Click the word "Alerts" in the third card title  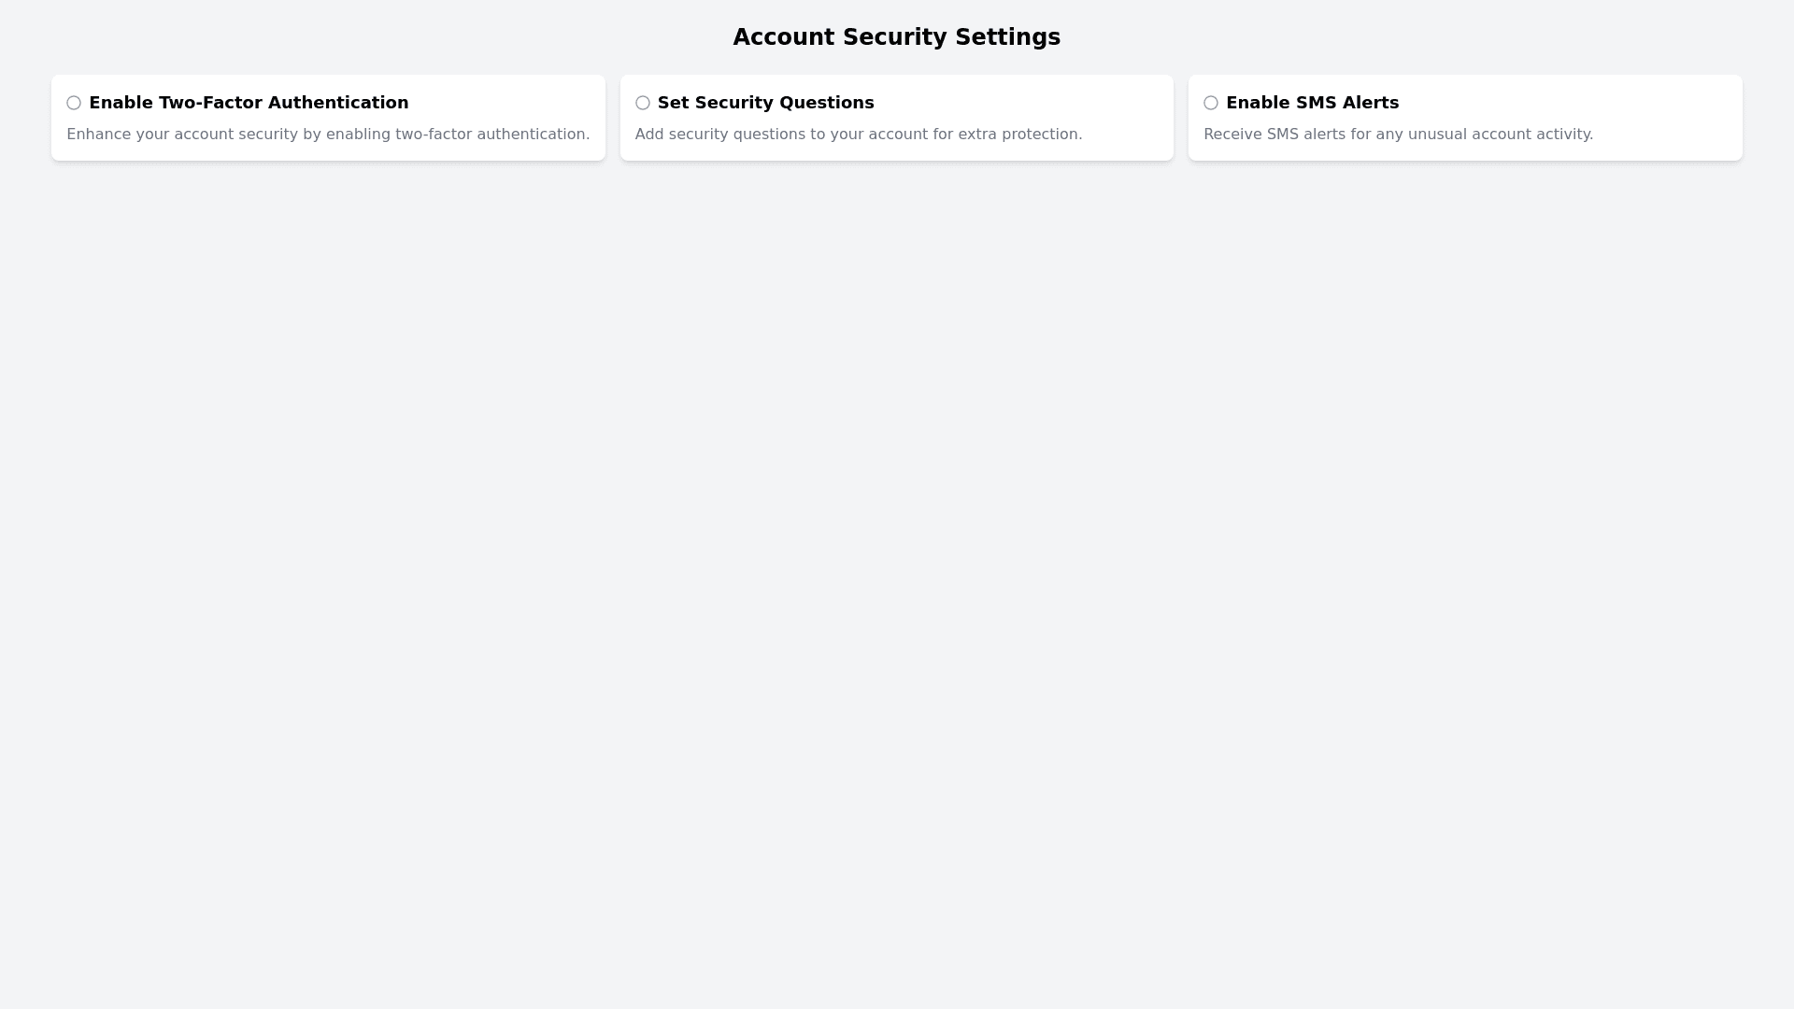coord(1370,103)
